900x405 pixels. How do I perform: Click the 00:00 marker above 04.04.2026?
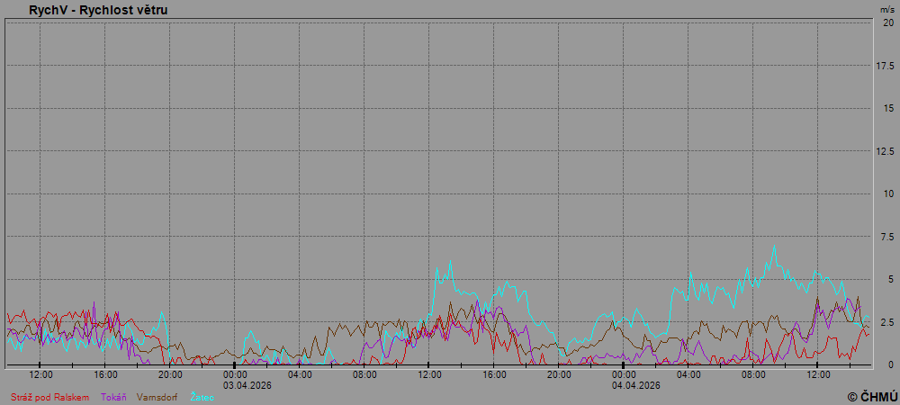(624, 374)
